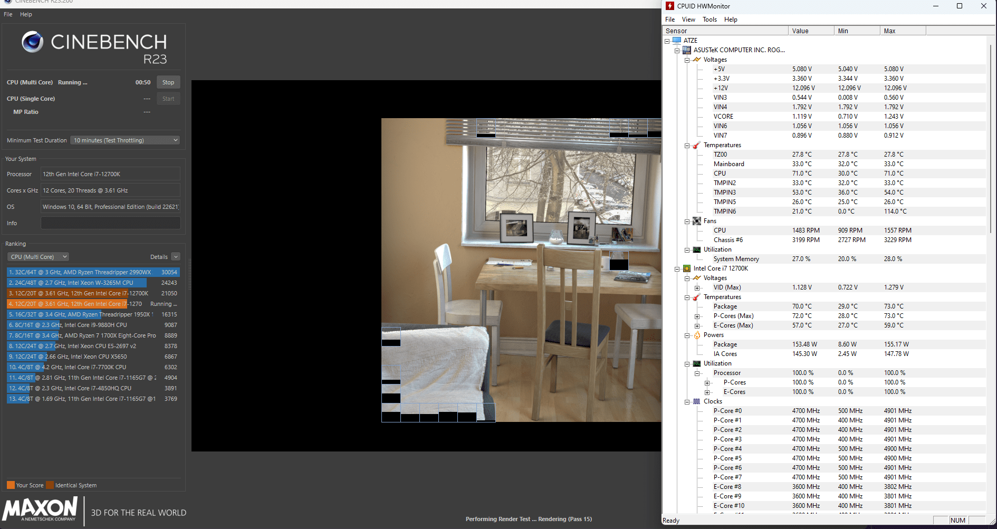
Task: Click the Min column header
Action: click(x=857, y=31)
